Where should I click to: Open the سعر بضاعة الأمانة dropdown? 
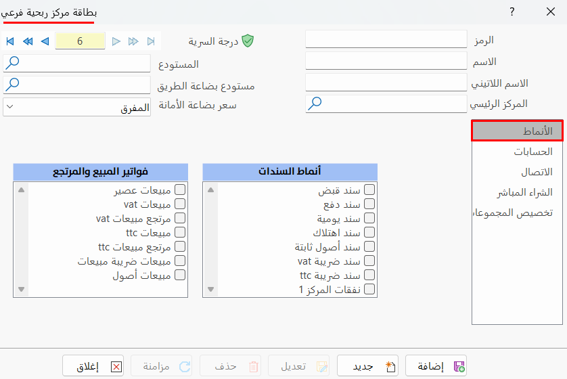click(x=76, y=107)
